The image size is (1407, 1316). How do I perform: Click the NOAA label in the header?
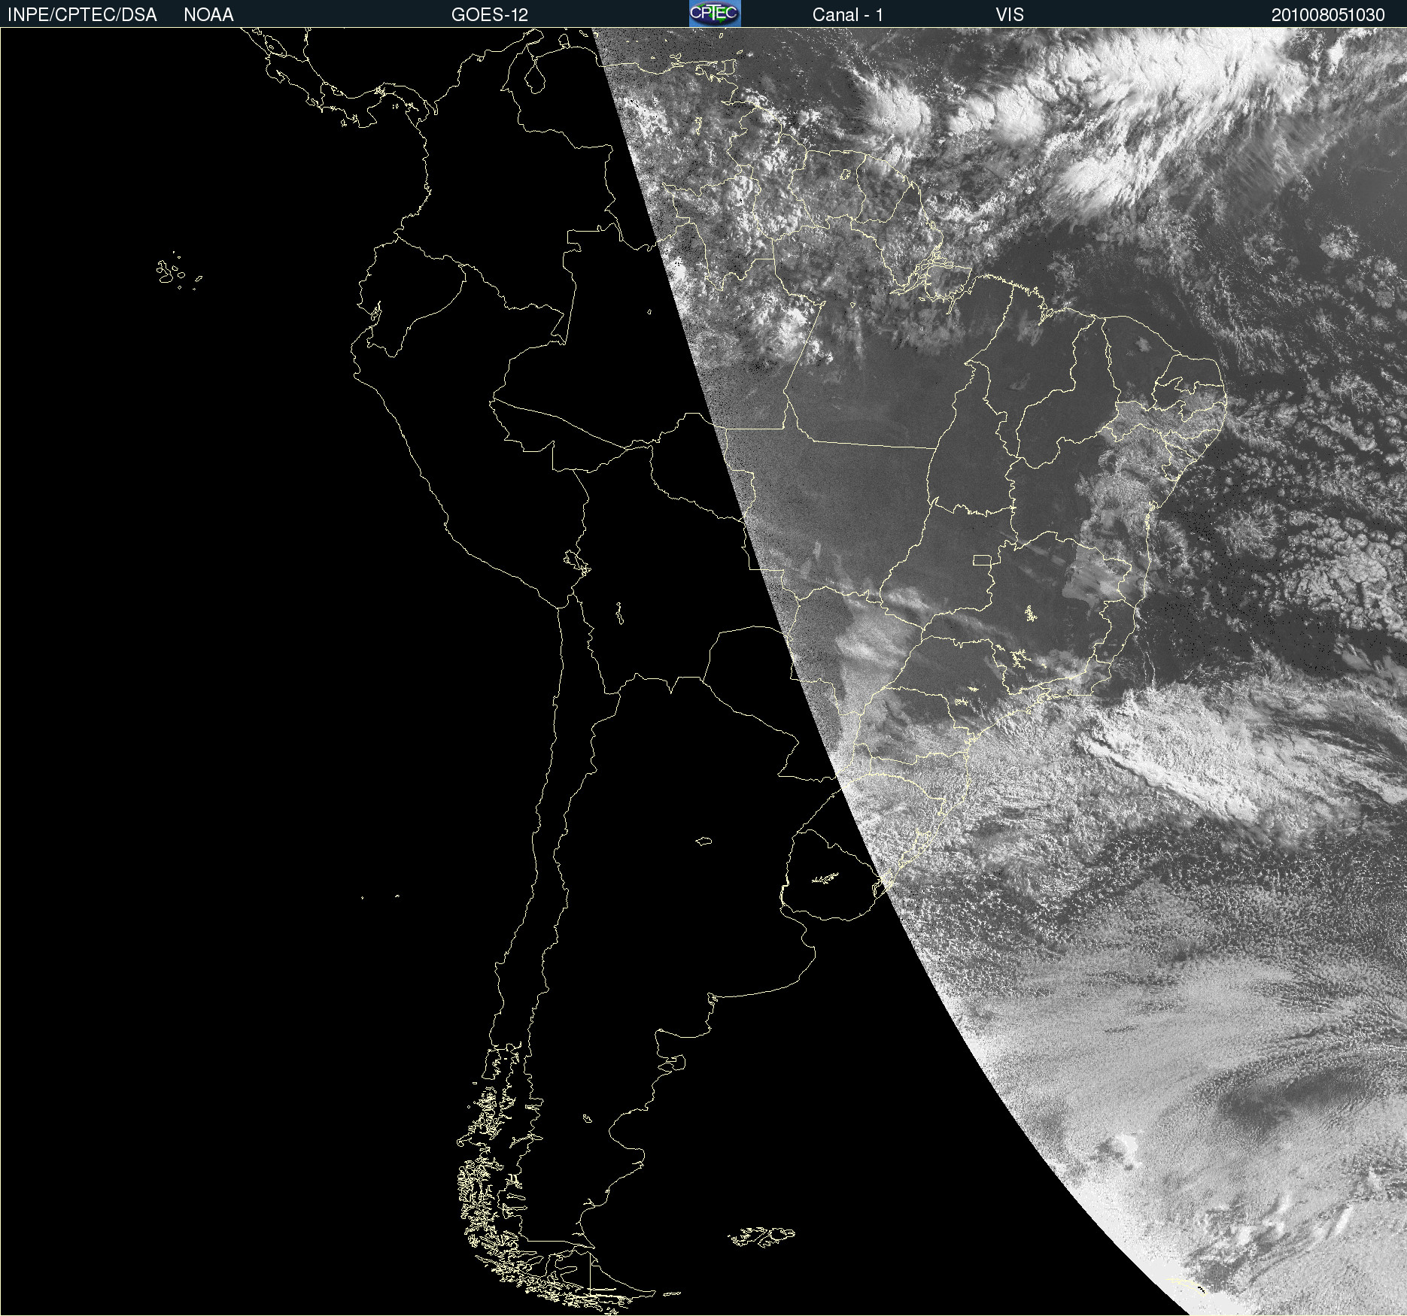(x=208, y=15)
